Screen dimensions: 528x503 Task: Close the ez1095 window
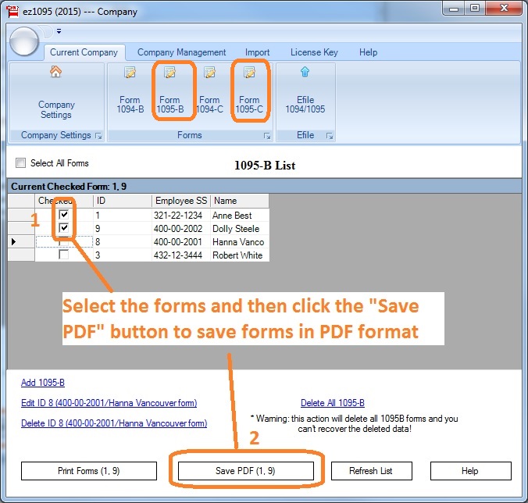click(504, 9)
